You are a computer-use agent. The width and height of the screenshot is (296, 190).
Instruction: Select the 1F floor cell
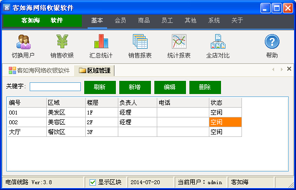coord(102,113)
